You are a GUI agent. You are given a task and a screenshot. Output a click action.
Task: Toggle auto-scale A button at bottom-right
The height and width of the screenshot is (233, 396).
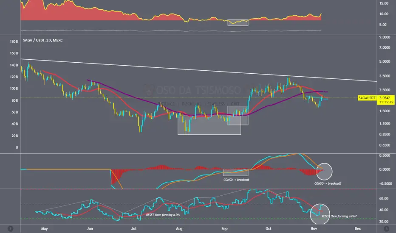tap(386, 229)
